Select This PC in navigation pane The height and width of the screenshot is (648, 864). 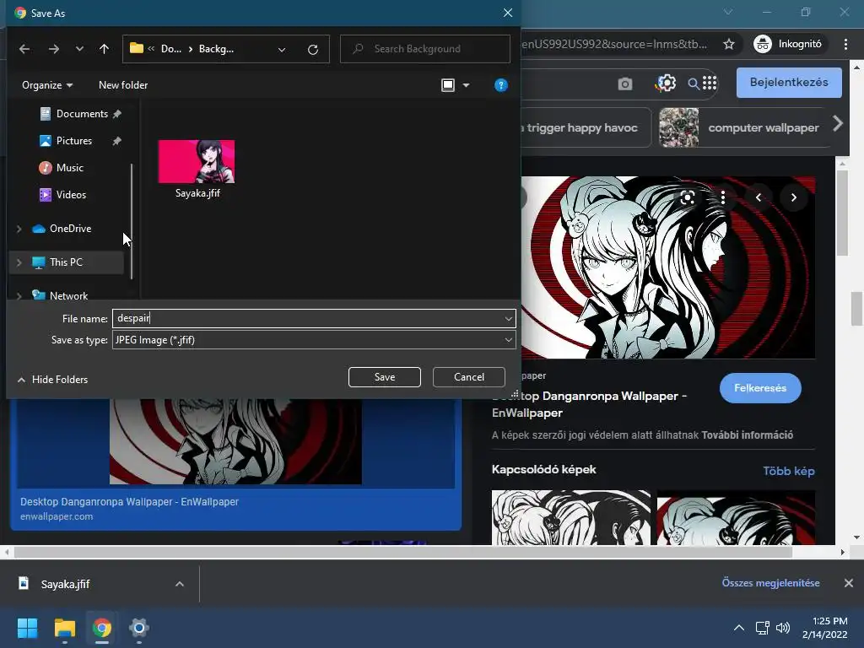[66, 262]
